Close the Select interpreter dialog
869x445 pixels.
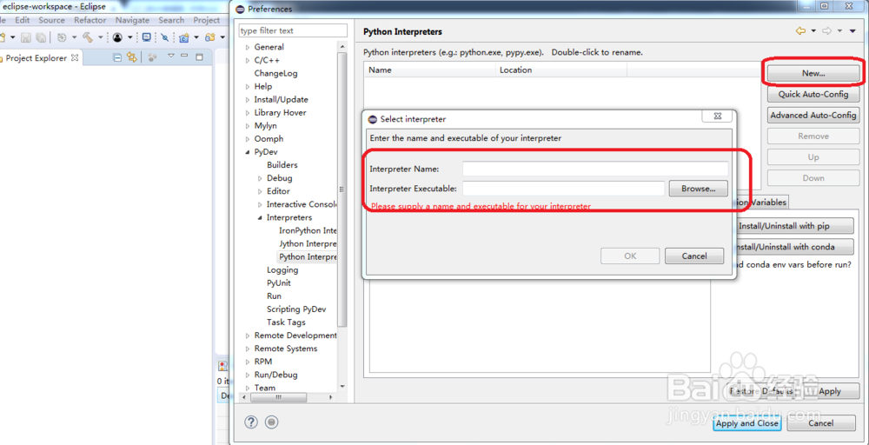point(717,116)
